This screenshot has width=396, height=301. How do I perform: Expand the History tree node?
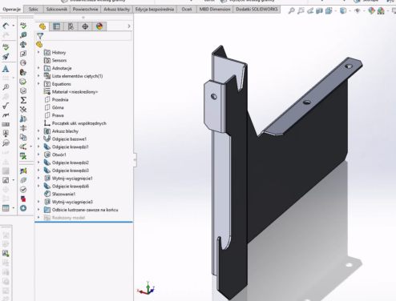38,52
